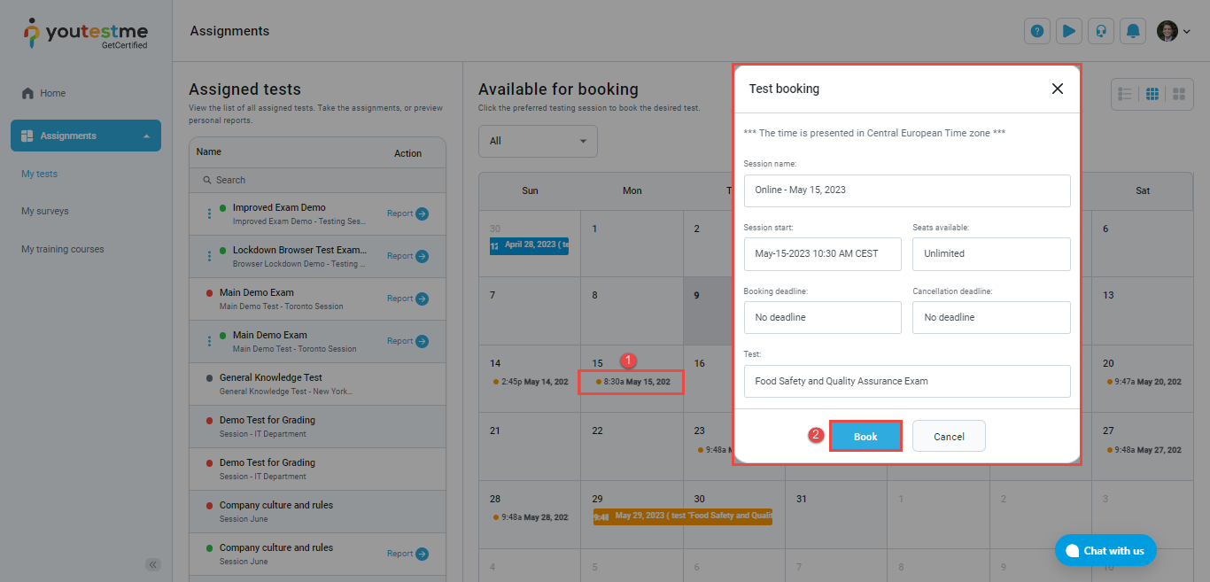Collapse the sidebar with double-chevron icon
This screenshot has height=582, width=1210.
click(153, 564)
